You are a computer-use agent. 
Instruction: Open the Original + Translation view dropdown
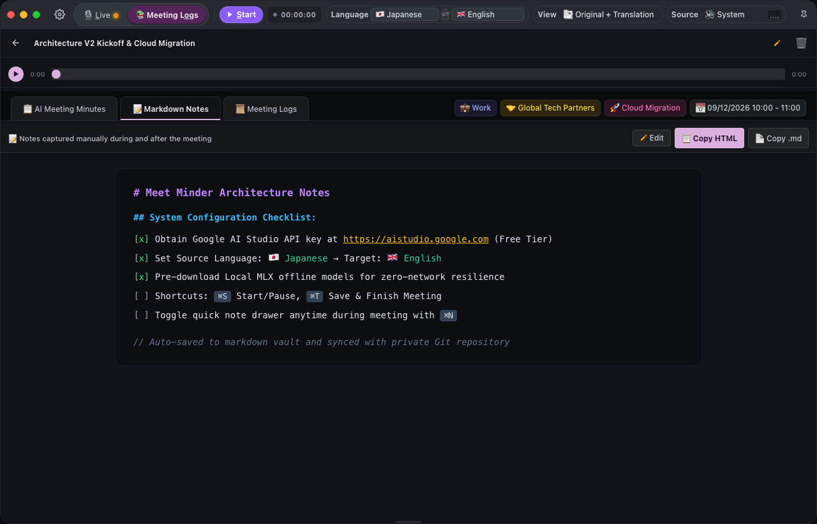(608, 15)
